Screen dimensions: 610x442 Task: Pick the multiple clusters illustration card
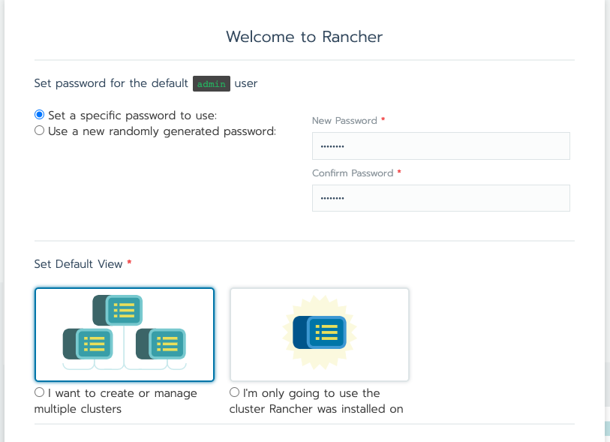coord(125,335)
